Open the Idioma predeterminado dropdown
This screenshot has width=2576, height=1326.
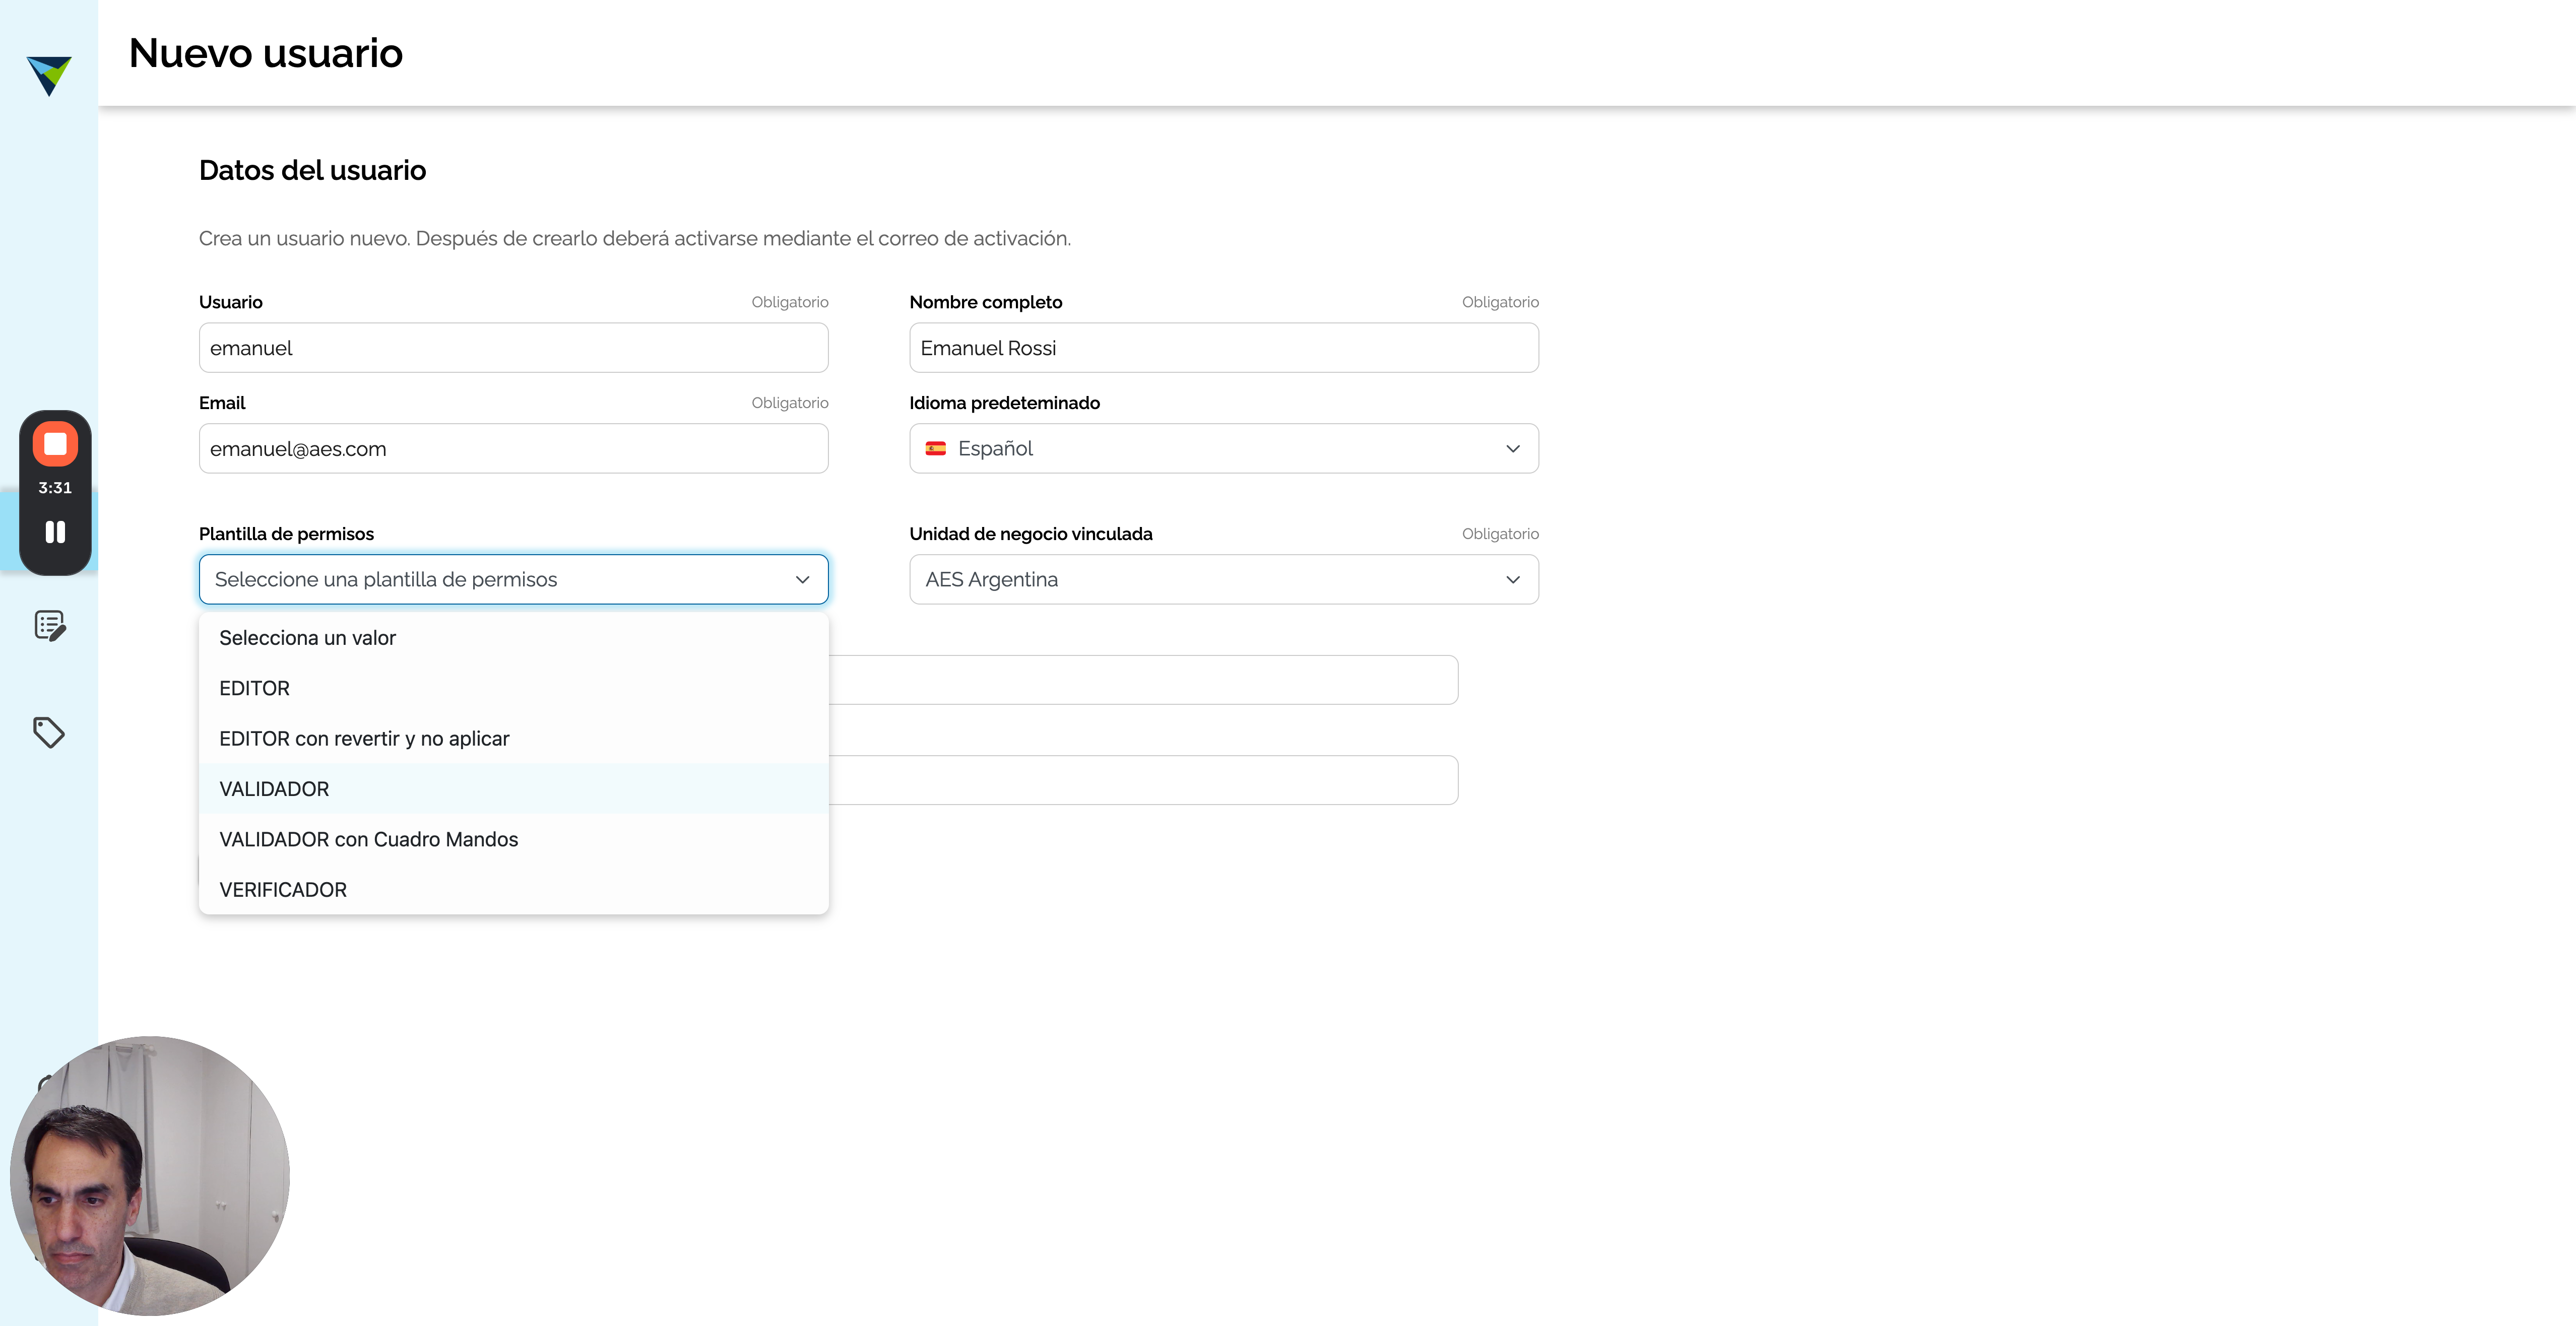(1224, 449)
